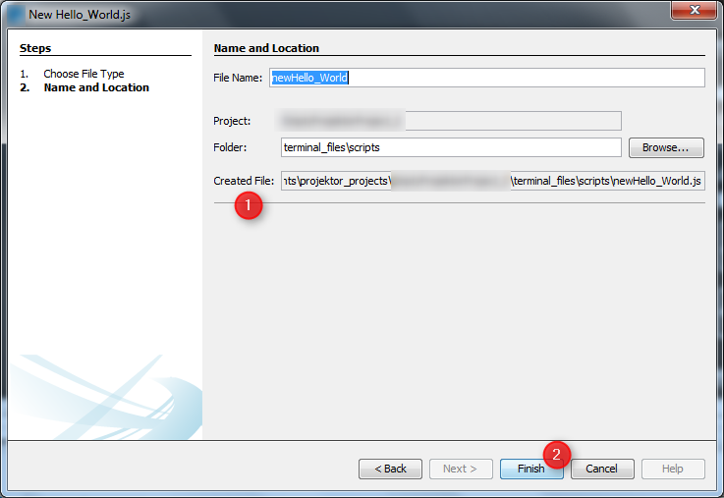Click the dialog title text New Hello_World.js
Screen dimensions: 724x498
point(80,15)
